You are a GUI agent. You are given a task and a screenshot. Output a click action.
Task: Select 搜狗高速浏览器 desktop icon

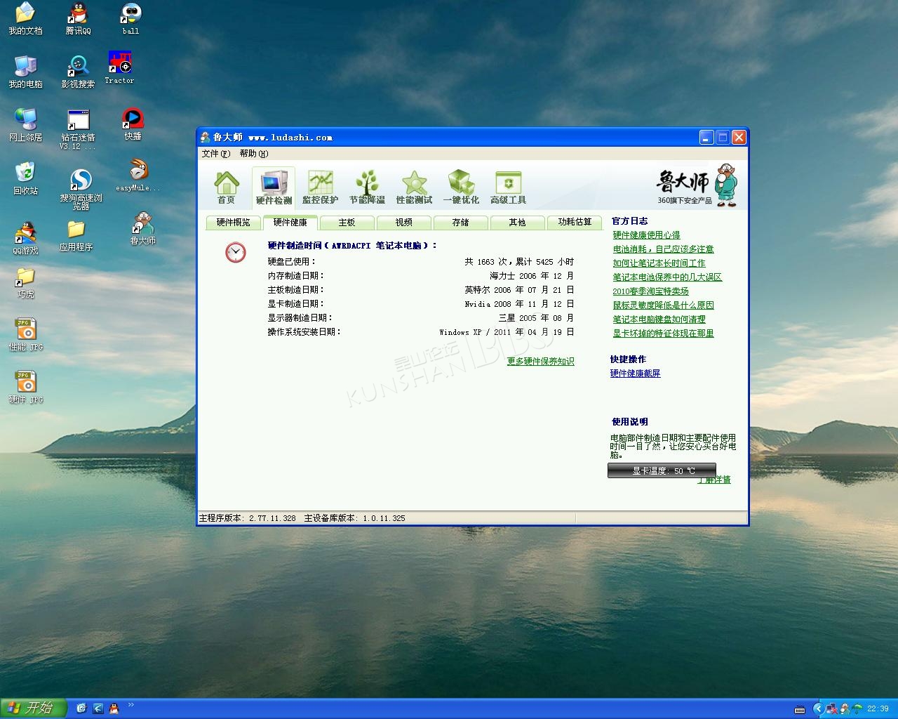tap(81, 190)
